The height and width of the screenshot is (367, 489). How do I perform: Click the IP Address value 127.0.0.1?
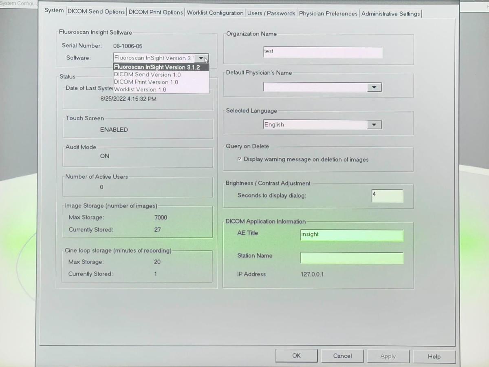[312, 274]
